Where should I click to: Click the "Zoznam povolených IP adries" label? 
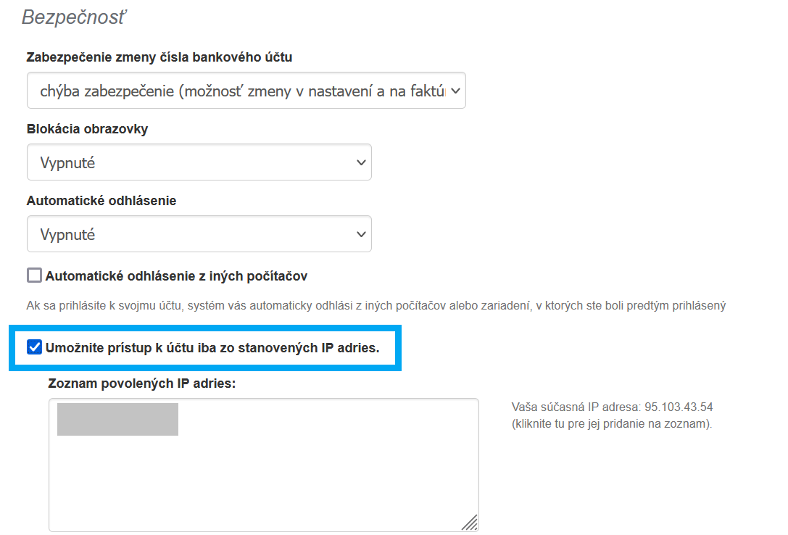click(141, 383)
